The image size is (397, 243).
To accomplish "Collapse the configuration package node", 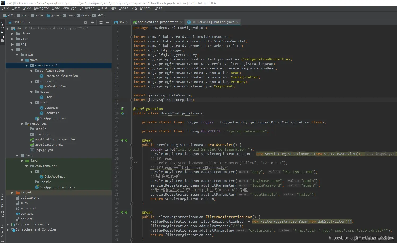I will click(x=31, y=71).
